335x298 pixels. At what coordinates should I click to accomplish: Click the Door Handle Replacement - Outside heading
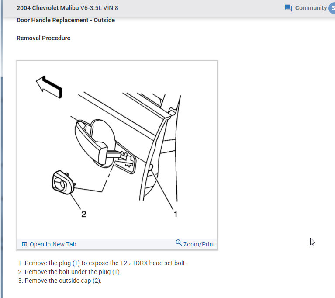click(x=66, y=20)
